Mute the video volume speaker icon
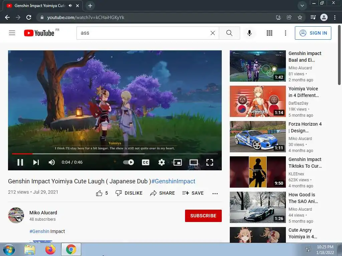Screen dimensions: 342x256 click(52, 162)
